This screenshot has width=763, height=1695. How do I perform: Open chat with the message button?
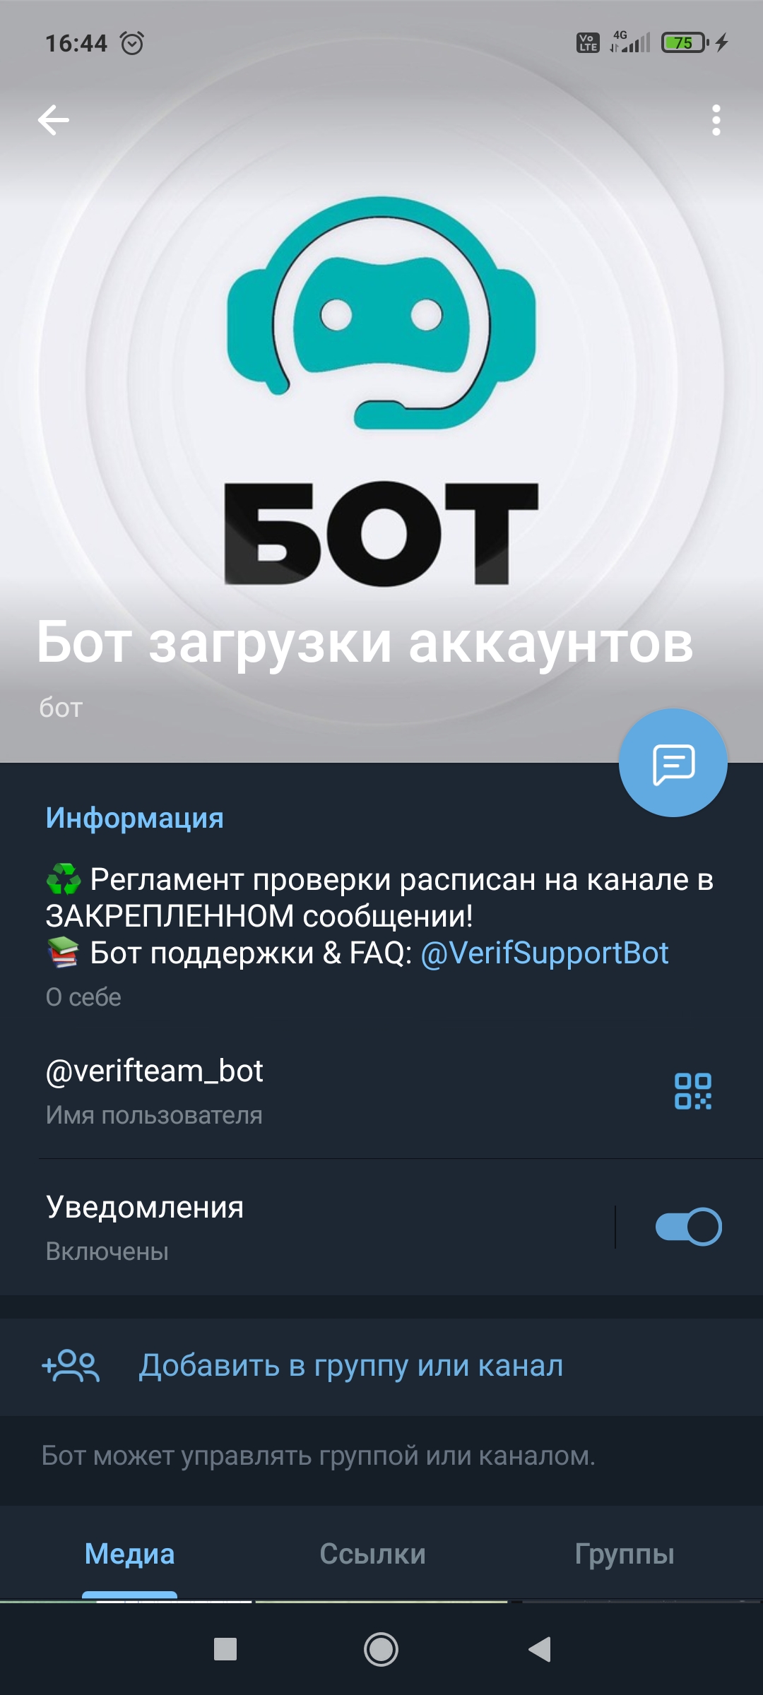[673, 763]
